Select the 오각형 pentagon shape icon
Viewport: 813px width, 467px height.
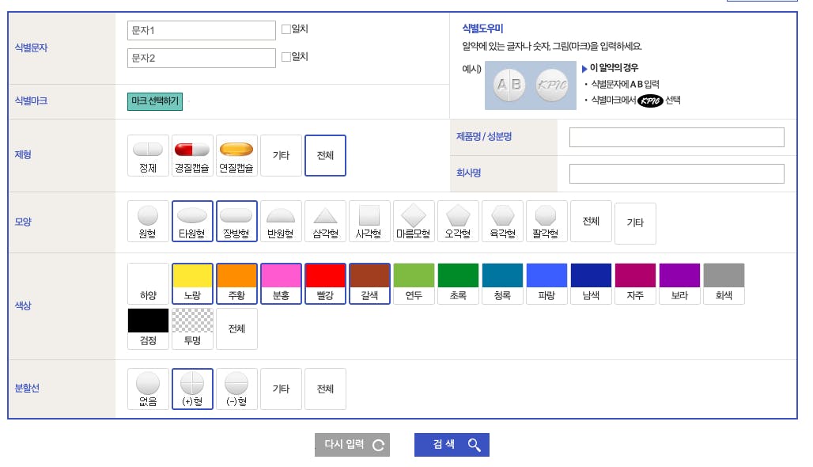click(x=458, y=221)
